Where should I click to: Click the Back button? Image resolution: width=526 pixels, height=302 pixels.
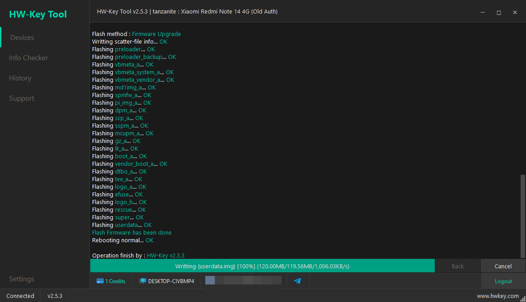coord(458,266)
